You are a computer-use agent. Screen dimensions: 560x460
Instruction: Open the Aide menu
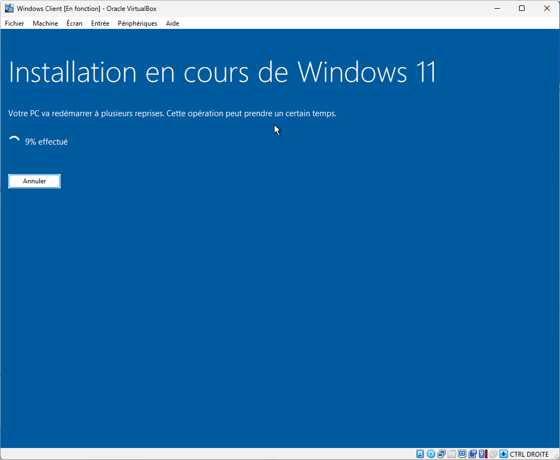(x=172, y=23)
